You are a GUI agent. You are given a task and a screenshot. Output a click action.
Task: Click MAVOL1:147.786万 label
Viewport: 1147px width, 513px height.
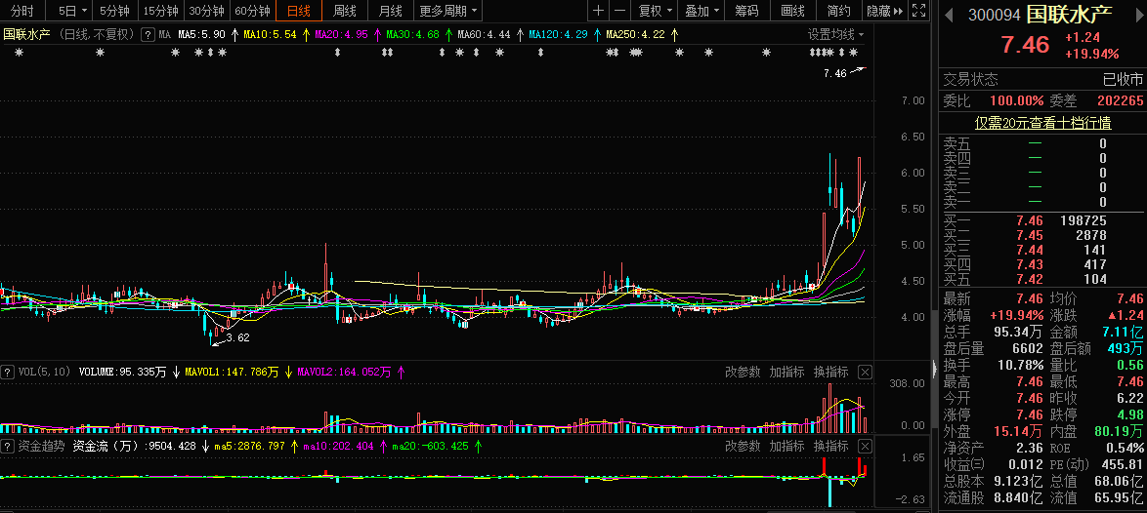(x=232, y=373)
